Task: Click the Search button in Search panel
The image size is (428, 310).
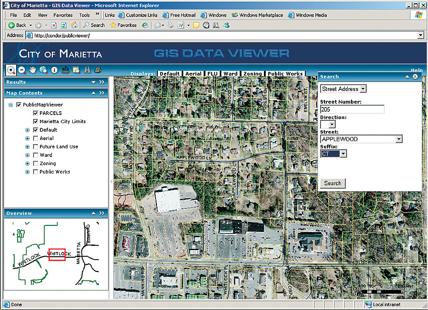Action: [333, 184]
